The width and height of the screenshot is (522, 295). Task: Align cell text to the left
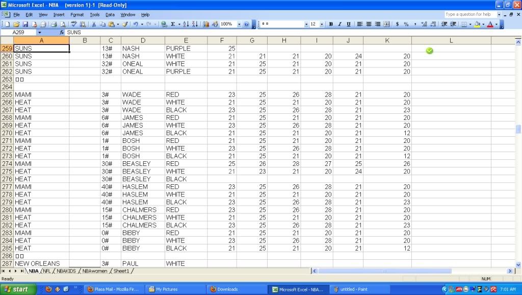[360, 24]
